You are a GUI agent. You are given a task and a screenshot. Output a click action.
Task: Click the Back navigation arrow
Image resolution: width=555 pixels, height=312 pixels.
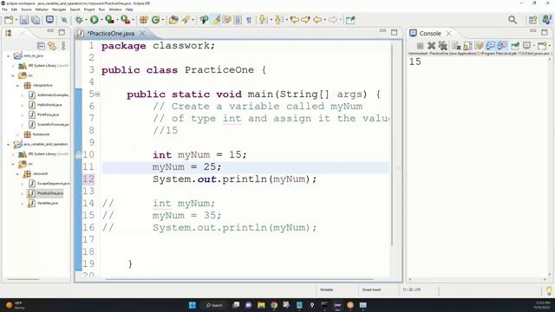[317, 20]
